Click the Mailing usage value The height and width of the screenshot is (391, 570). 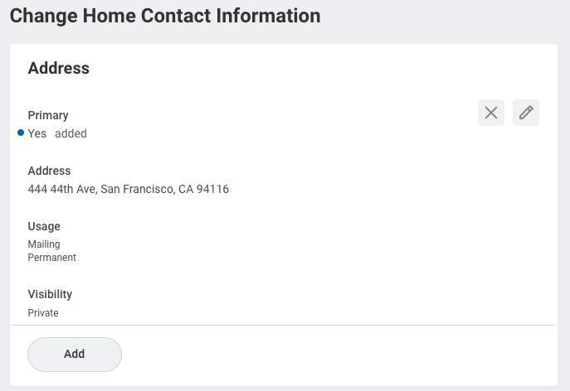[44, 244]
